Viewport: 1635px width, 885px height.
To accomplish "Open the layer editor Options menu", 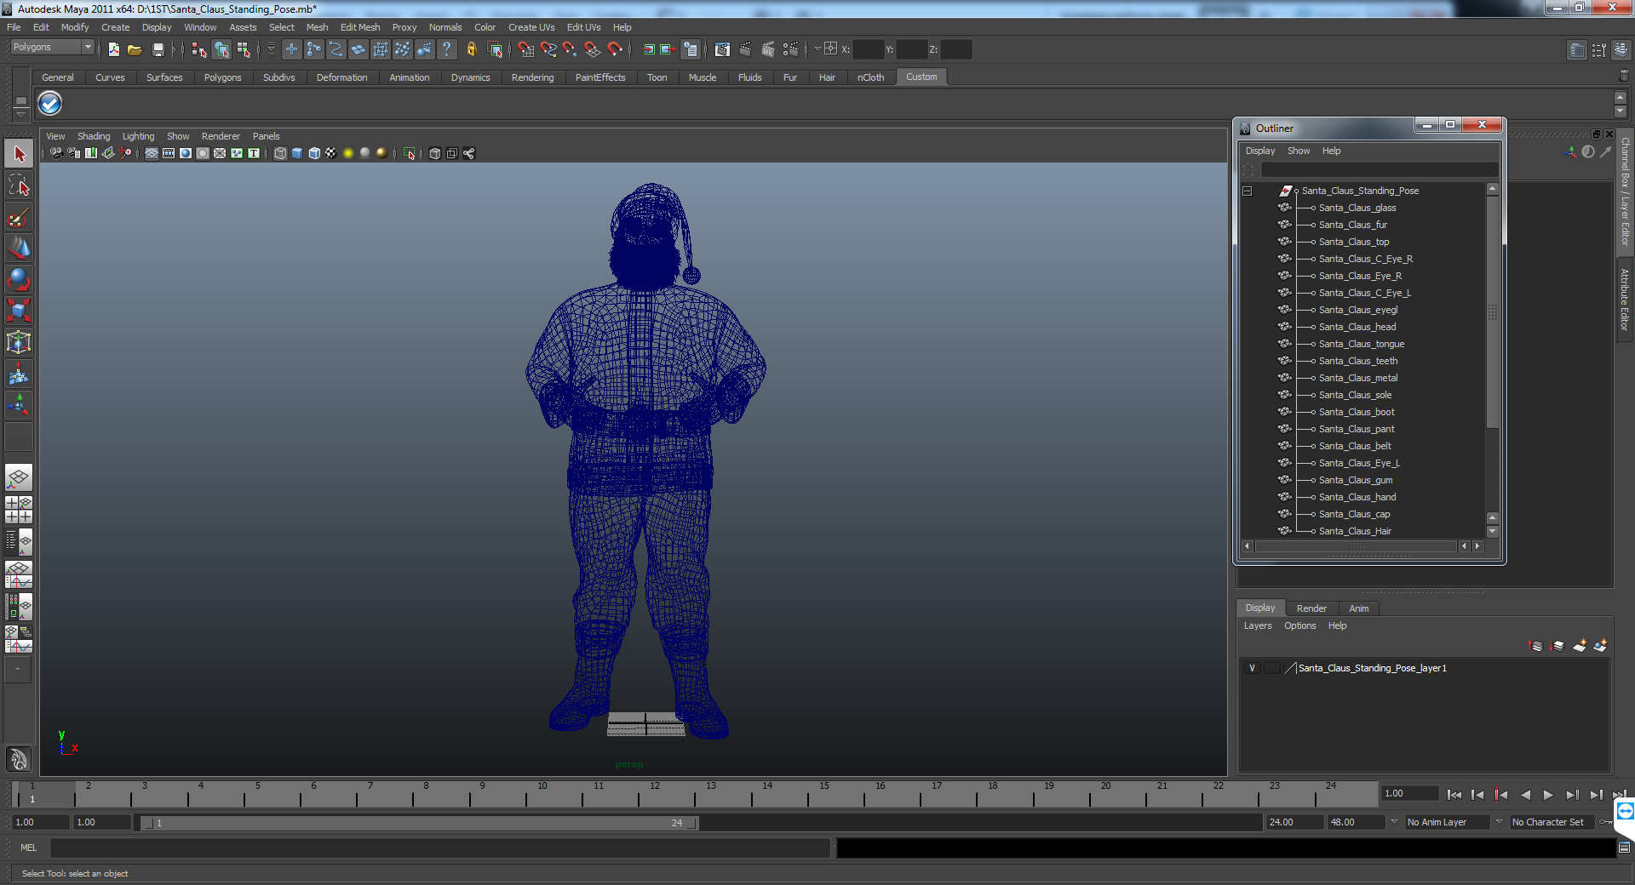I will click(1300, 625).
